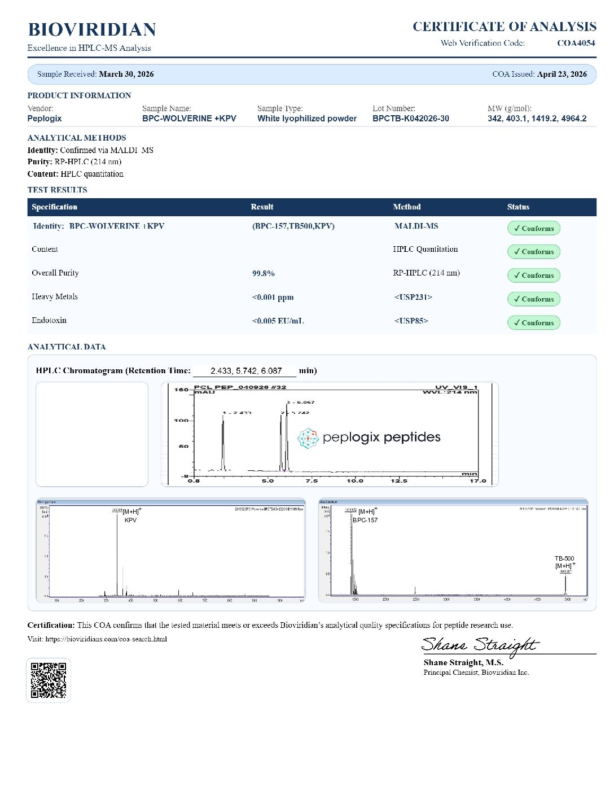Click the Conforms badge in the Content row
The height and width of the screenshot is (795, 614).
(x=534, y=252)
